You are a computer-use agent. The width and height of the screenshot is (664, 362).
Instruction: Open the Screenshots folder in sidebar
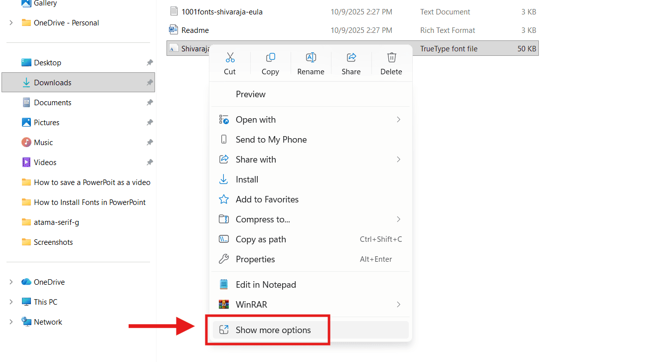coord(53,242)
